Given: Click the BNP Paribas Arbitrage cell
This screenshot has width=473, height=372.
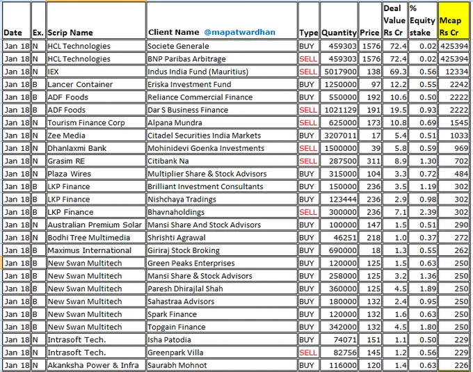Looking at the screenshot, I should click(x=222, y=59).
